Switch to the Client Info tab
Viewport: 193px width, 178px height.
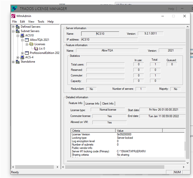(108, 104)
